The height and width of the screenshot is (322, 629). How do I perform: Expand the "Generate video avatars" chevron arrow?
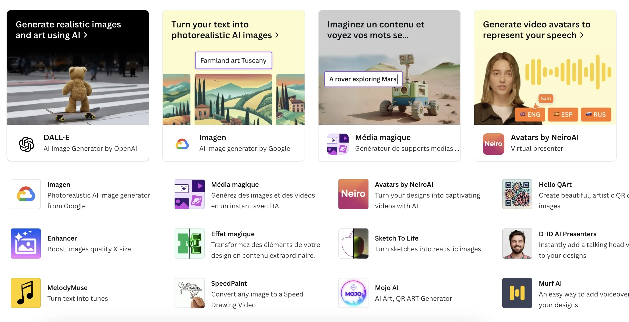[582, 35]
